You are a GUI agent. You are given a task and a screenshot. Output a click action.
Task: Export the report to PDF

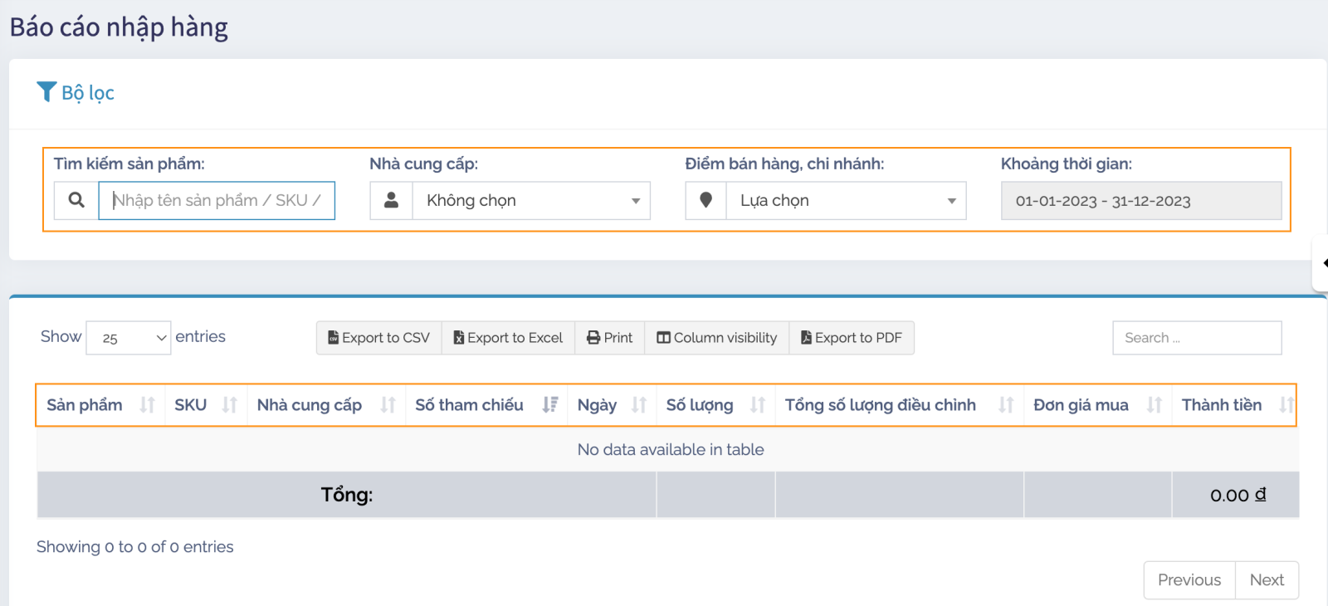click(851, 338)
